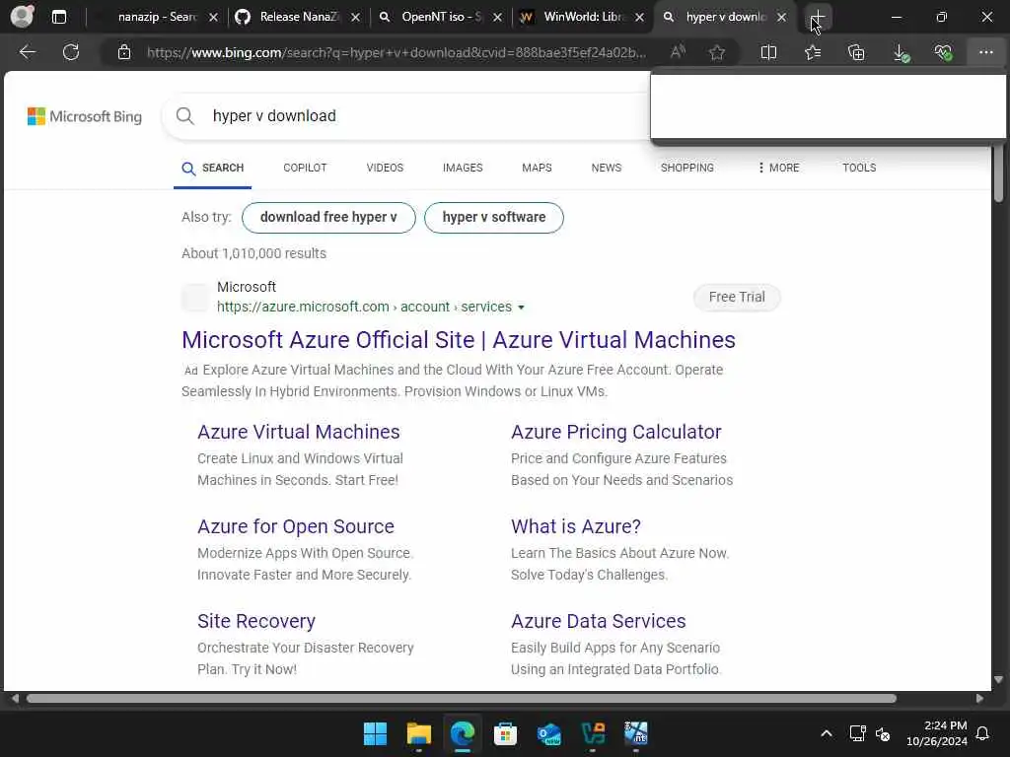Click 'hyper v software' suggestion
Viewport: 1010px width, 757px height.
[x=494, y=218]
